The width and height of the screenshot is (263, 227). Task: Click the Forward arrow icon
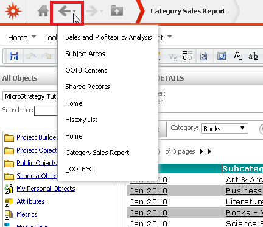click(x=92, y=11)
